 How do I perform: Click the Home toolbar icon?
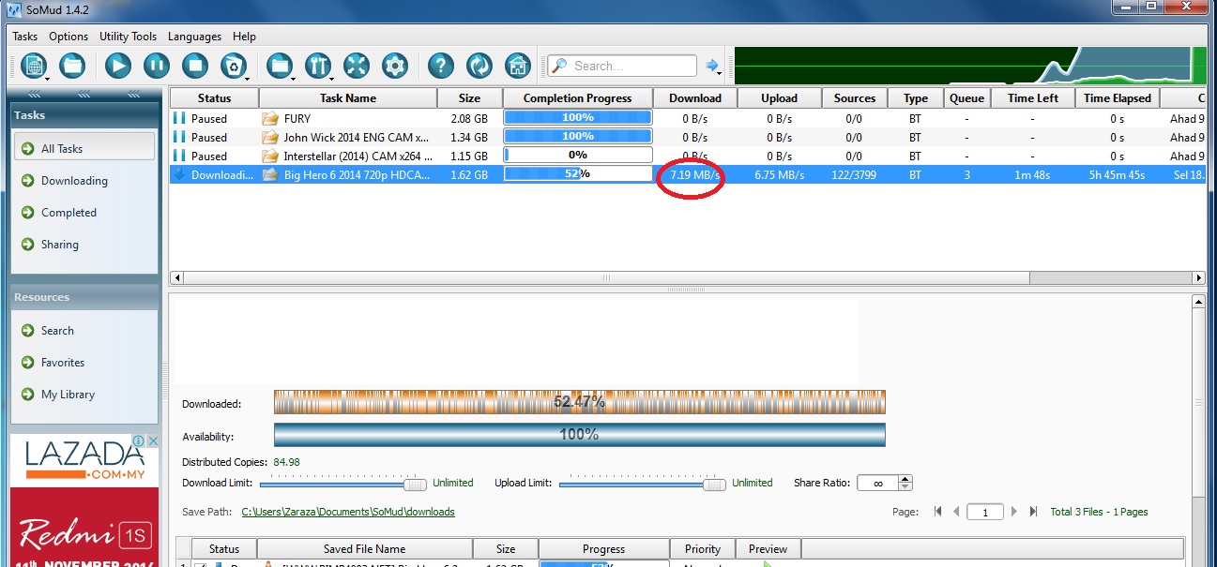[x=518, y=66]
